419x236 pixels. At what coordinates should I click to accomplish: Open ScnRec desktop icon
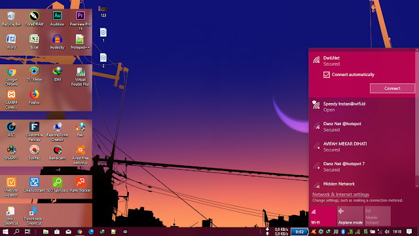click(x=34, y=153)
